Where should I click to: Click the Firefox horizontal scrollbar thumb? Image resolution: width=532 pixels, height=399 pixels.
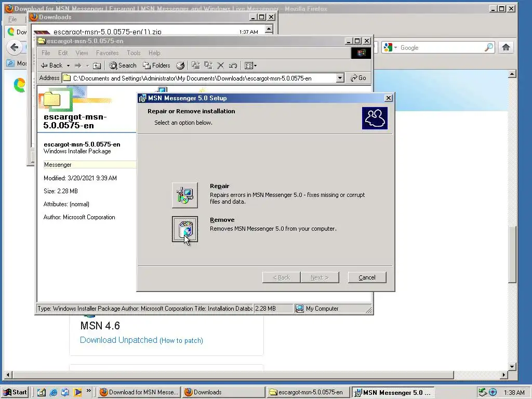233,375
